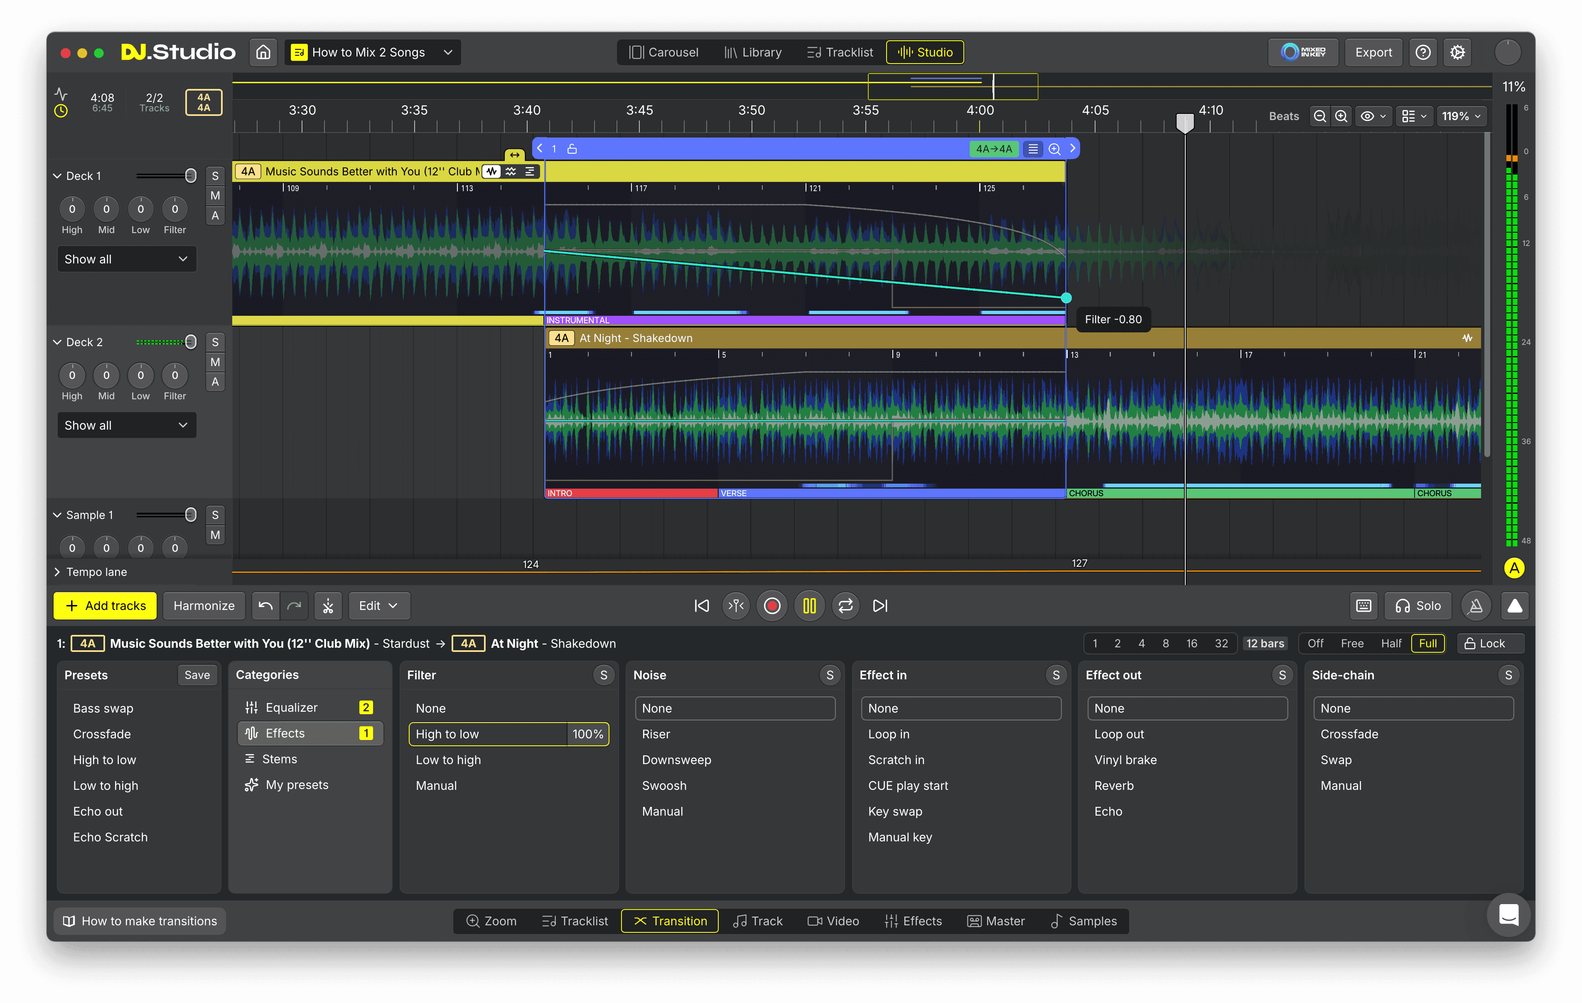The image size is (1582, 1003).
Task: Open the Video bottom tab
Action: (833, 921)
